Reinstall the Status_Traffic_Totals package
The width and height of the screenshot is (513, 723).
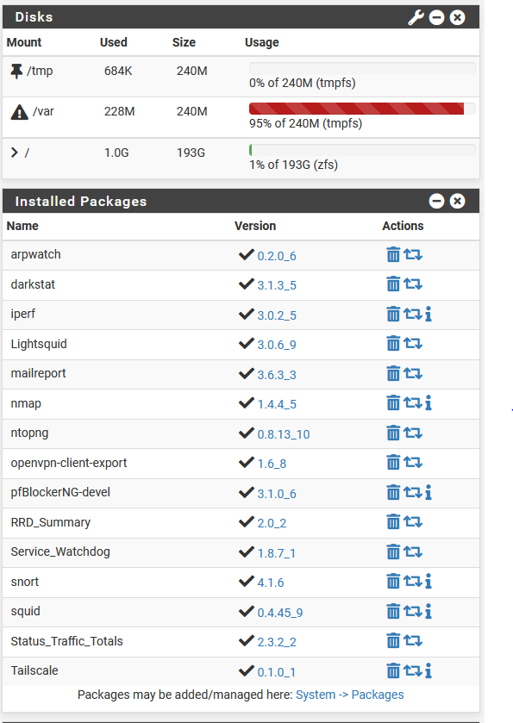pyautogui.click(x=413, y=641)
